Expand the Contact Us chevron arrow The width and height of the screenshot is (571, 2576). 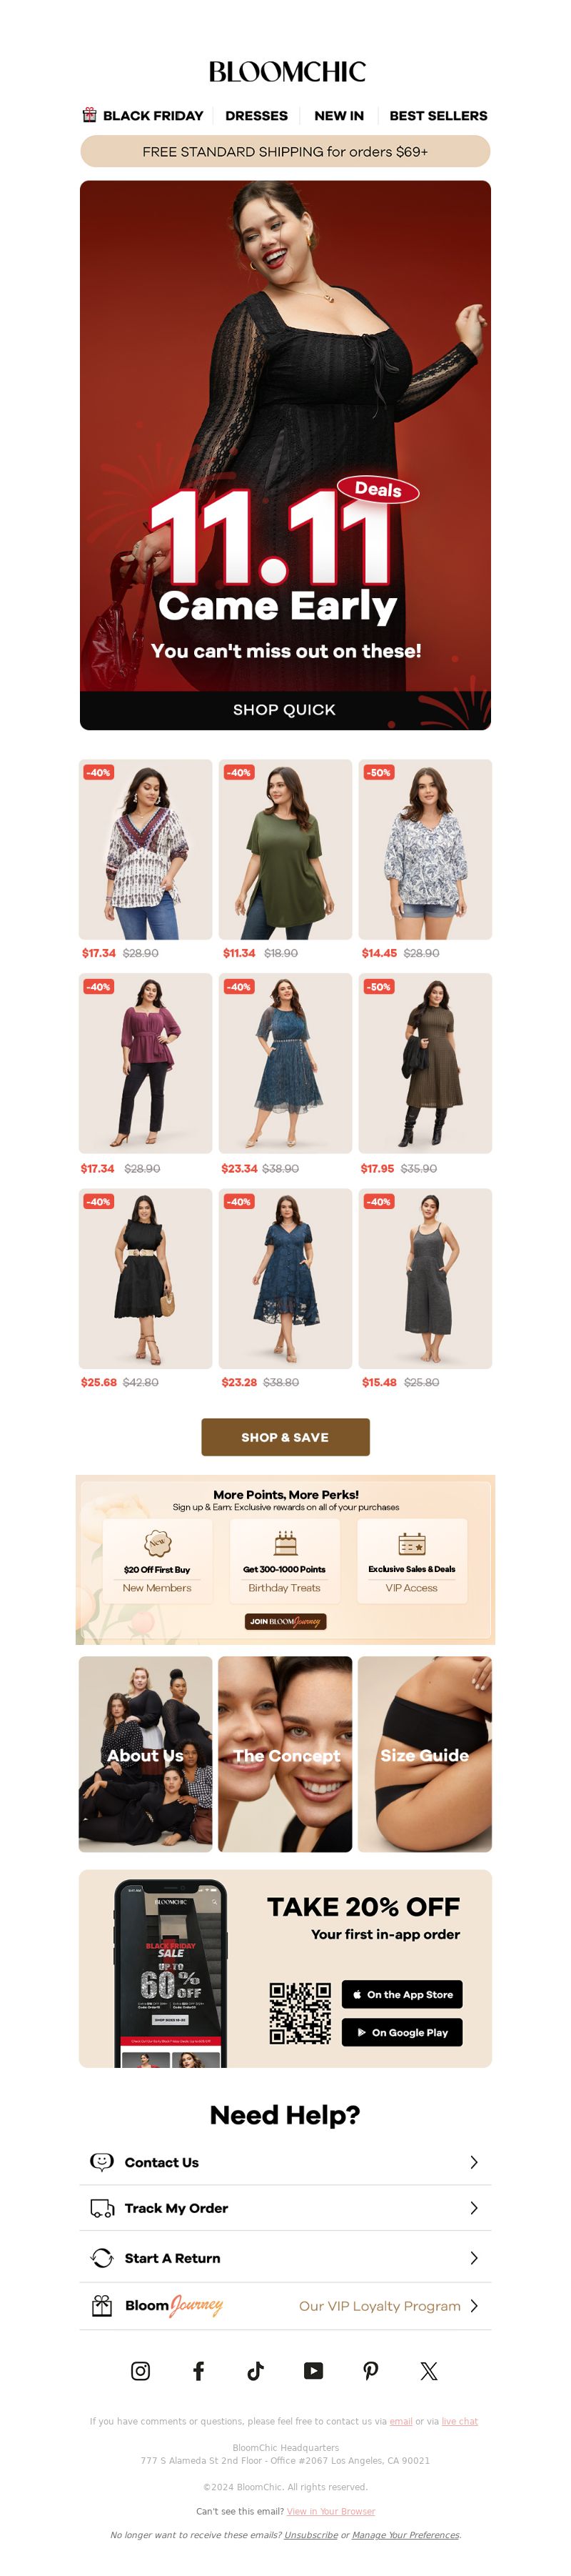coord(473,2161)
